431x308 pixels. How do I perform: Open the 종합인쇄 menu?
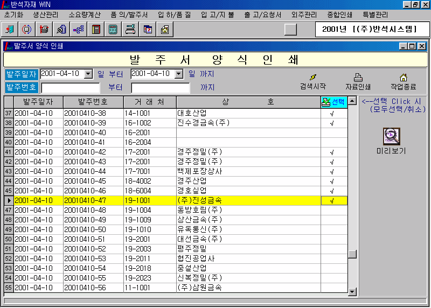pos(339,15)
